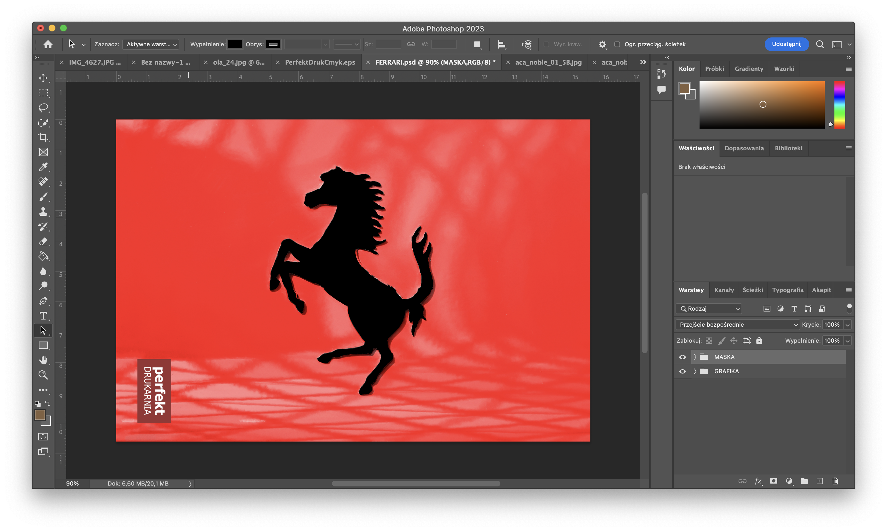Click the Udostępnij button

point(786,44)
